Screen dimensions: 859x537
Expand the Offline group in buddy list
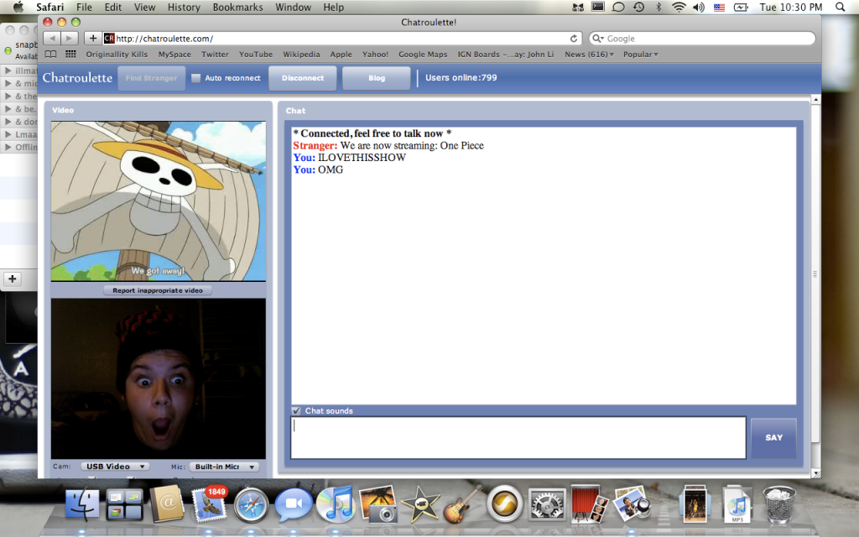click(8, 147)
